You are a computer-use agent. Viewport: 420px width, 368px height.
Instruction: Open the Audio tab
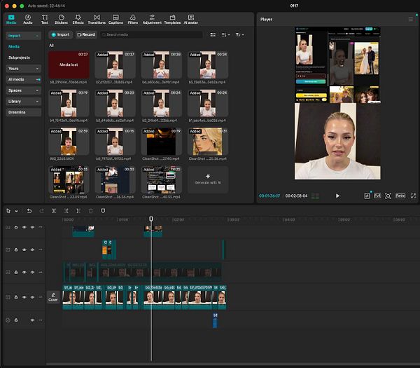tap(27, 20)
